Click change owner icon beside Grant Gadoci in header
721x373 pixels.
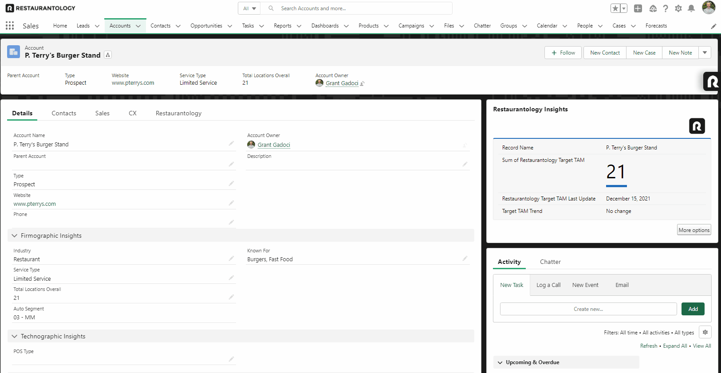pos(362,83)
